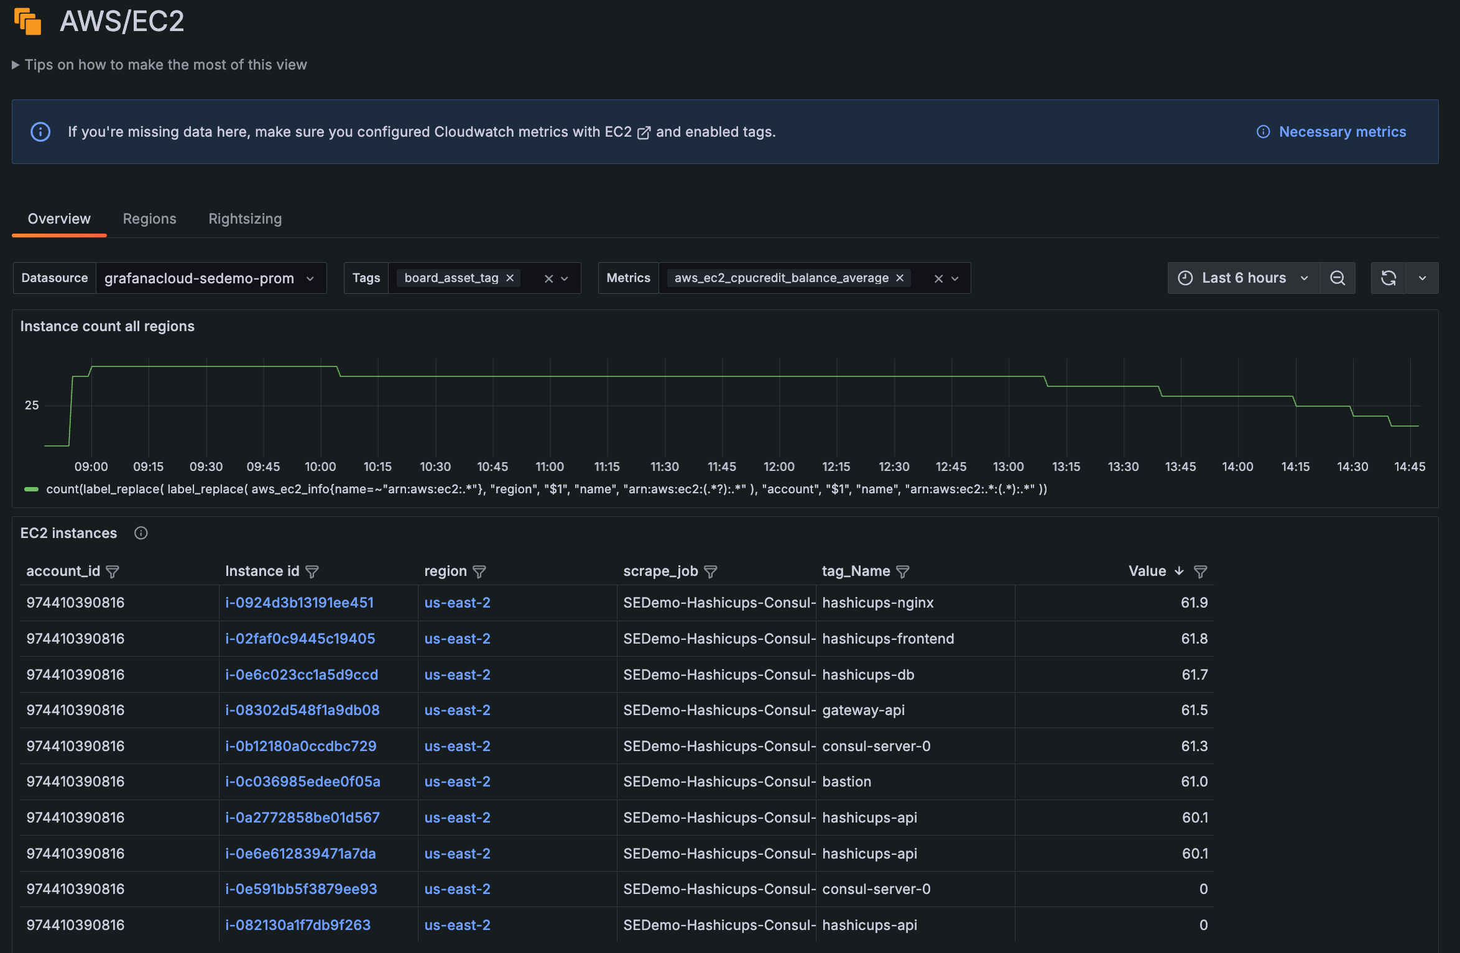This screenshot has height=953, width=1460.
Task: Click the filter icon on the Value column
Action: click(1201, 571)
